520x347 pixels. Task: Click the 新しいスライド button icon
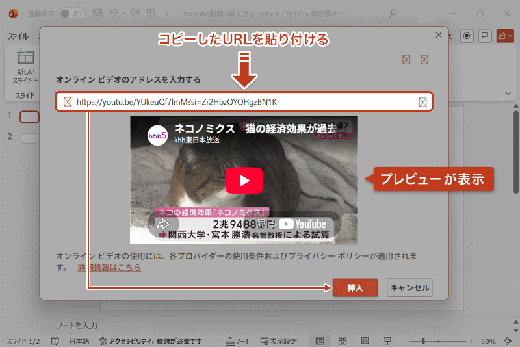(x=25, y=57)
